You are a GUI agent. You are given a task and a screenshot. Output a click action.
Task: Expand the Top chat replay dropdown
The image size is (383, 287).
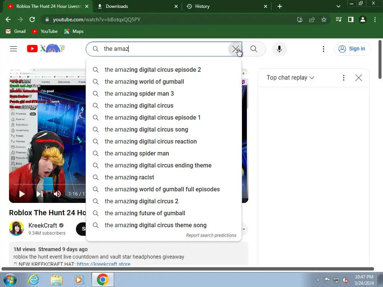[290, 78]
